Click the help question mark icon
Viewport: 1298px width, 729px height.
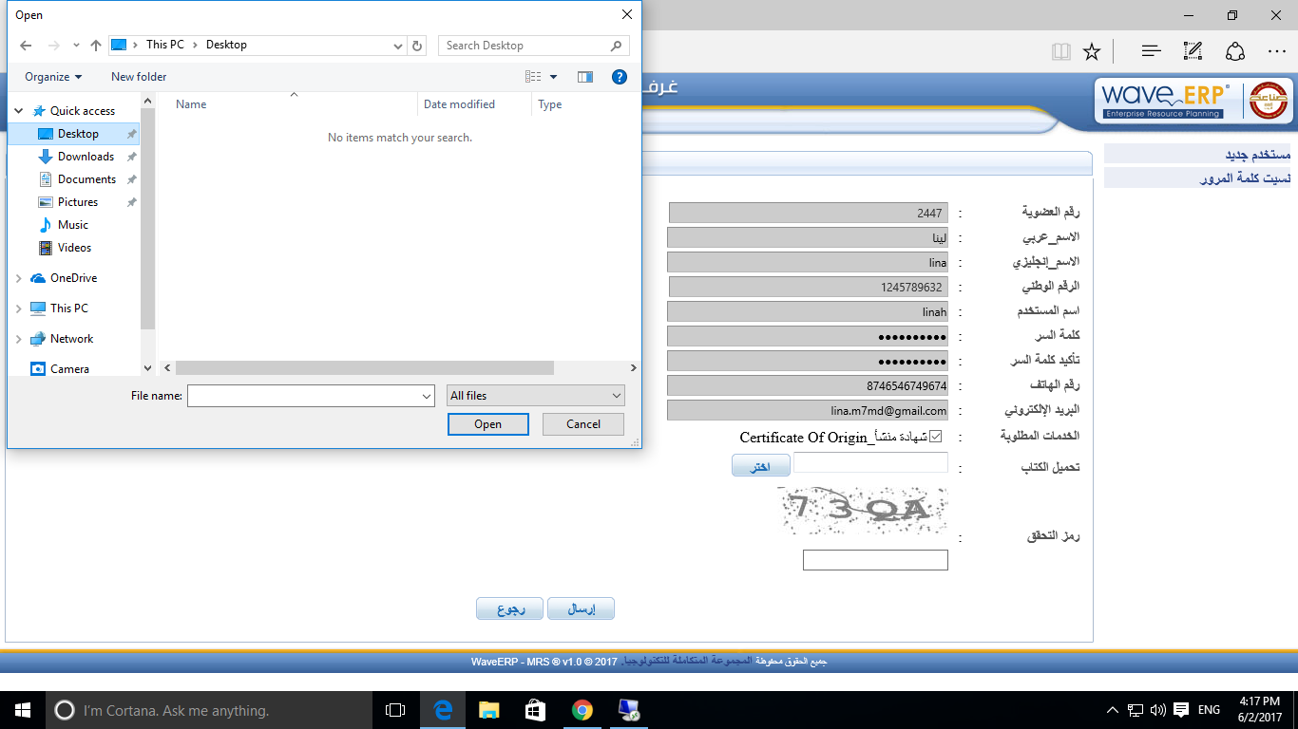tap(619, 77)
